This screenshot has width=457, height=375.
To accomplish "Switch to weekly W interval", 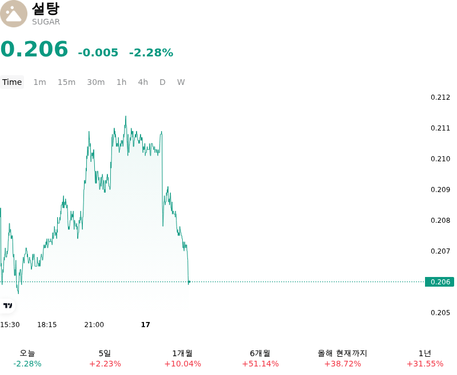I will [181, 82].
